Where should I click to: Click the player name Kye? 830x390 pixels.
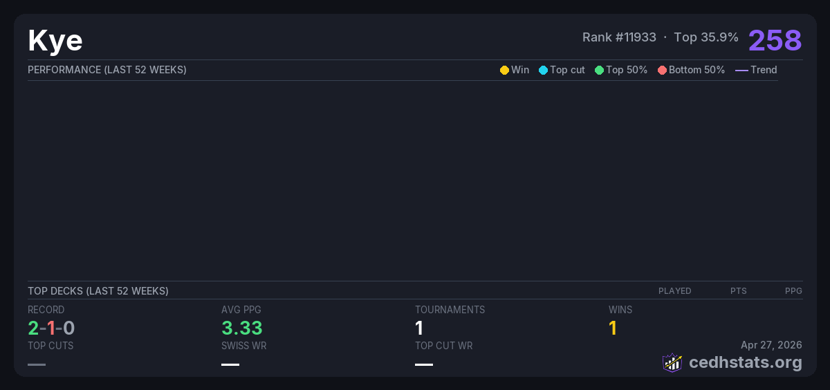pos(55,41)
